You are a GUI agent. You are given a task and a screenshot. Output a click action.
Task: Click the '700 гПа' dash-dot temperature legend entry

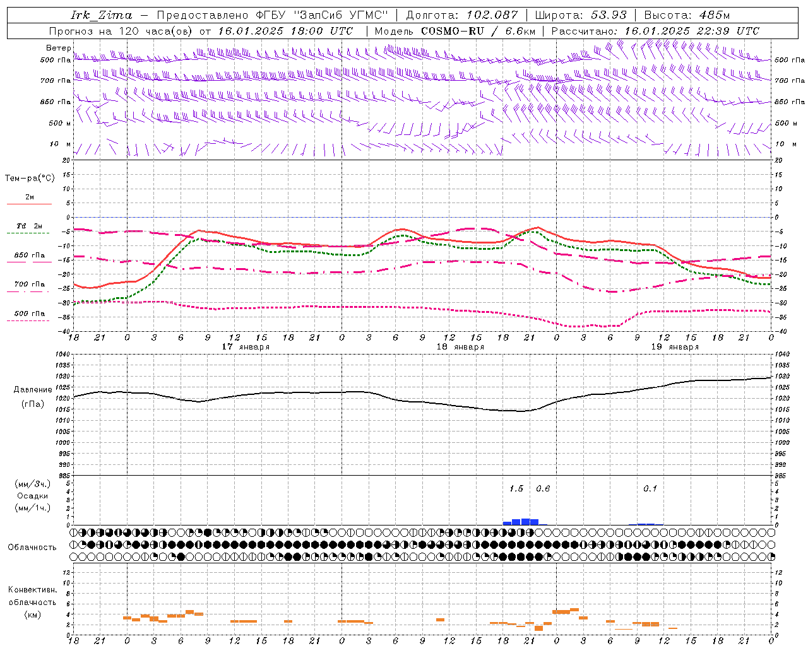tap(29, 287)
